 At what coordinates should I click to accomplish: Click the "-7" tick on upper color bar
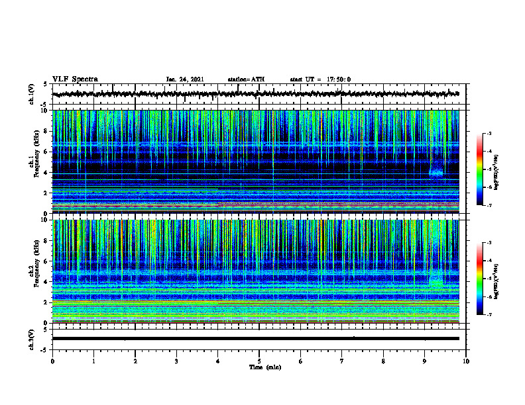(489, 205)
